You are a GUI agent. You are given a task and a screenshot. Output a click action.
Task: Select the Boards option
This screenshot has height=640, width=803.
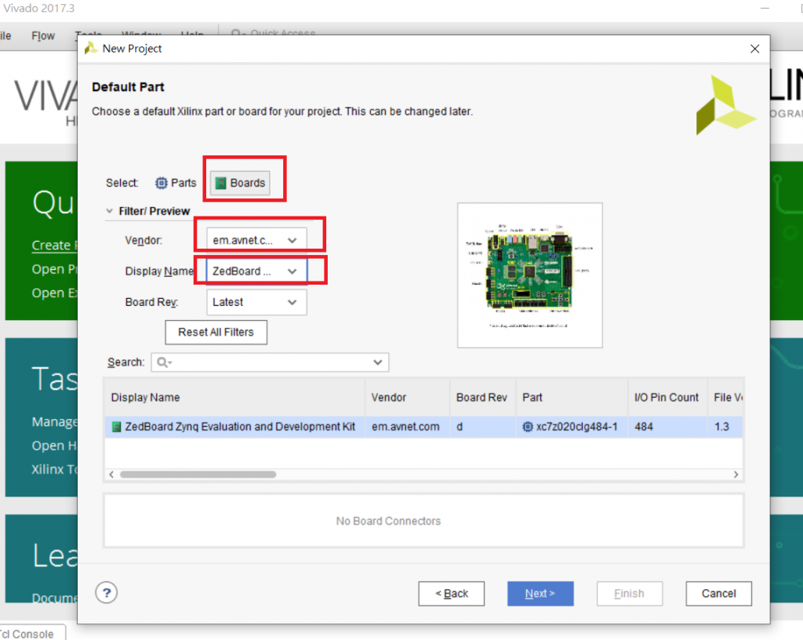point(240,183)
